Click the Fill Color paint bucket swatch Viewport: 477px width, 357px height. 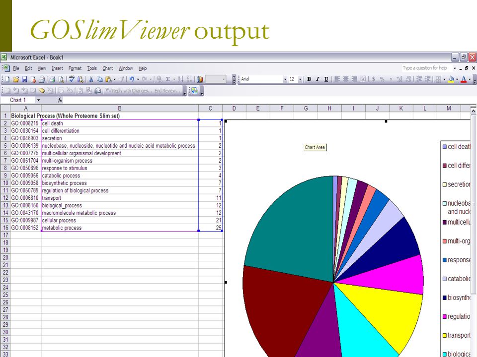click(x=451, y=79)
